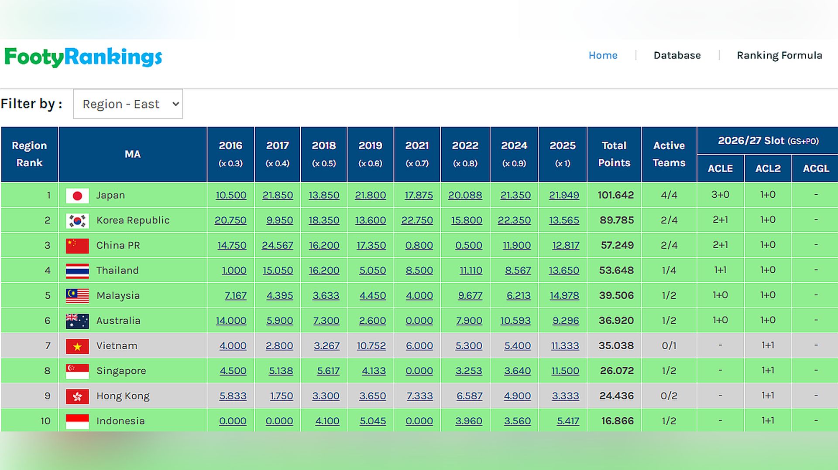Open Japan's 2016 points link 10.500
The width and height of the screenshot is (838, 470).
click(231, 195)
